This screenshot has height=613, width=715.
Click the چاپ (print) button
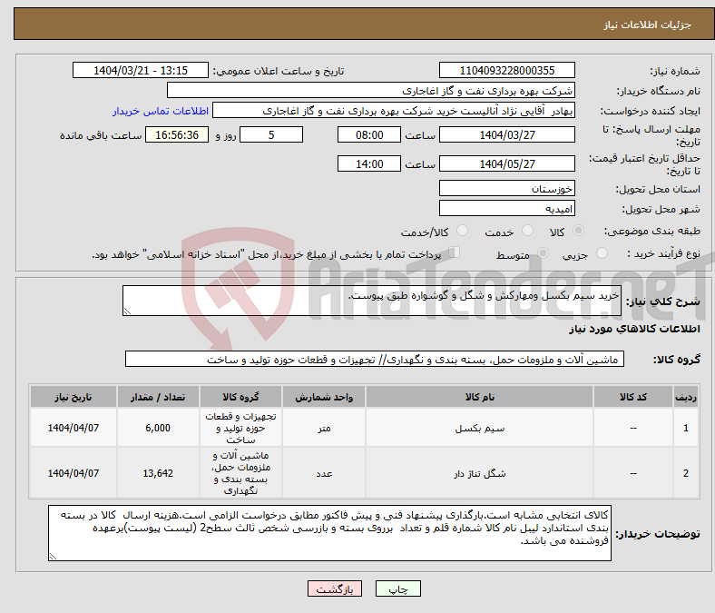(397, 588)
